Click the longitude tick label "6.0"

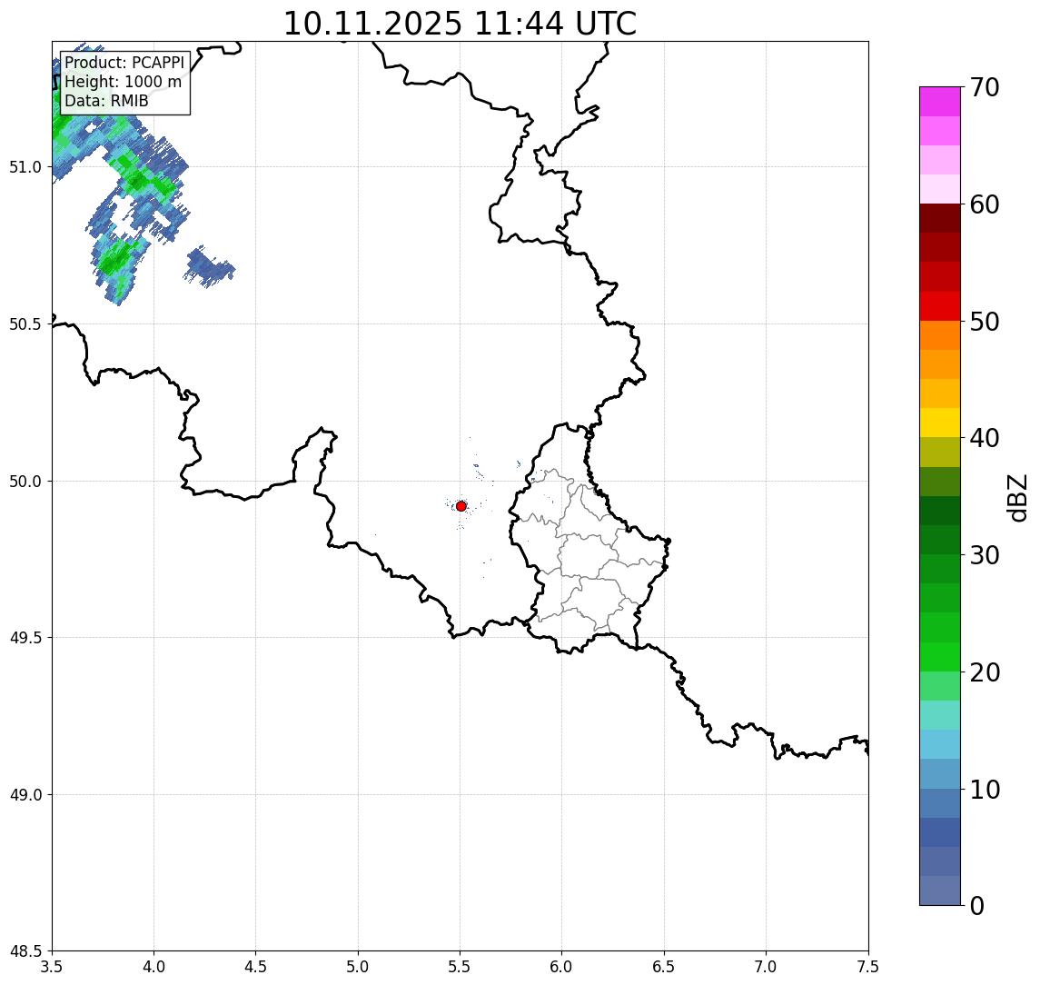(562, 967)
